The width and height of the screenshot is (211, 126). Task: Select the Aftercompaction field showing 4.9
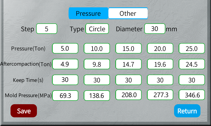point(65,64)
